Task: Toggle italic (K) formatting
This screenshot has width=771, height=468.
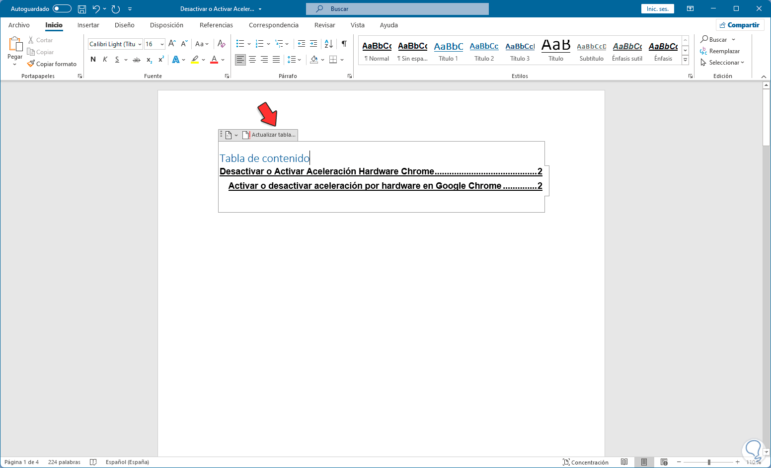Action: (x=105, y=60)
